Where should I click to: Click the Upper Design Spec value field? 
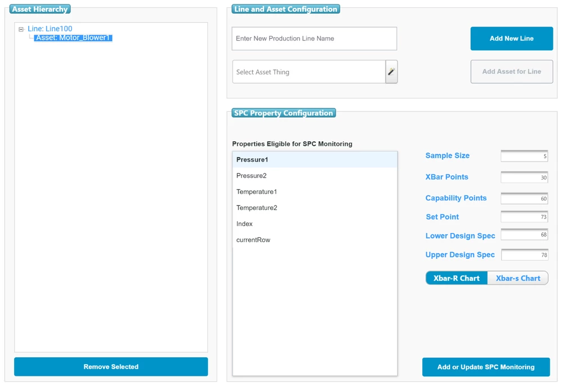click(524, 254)
